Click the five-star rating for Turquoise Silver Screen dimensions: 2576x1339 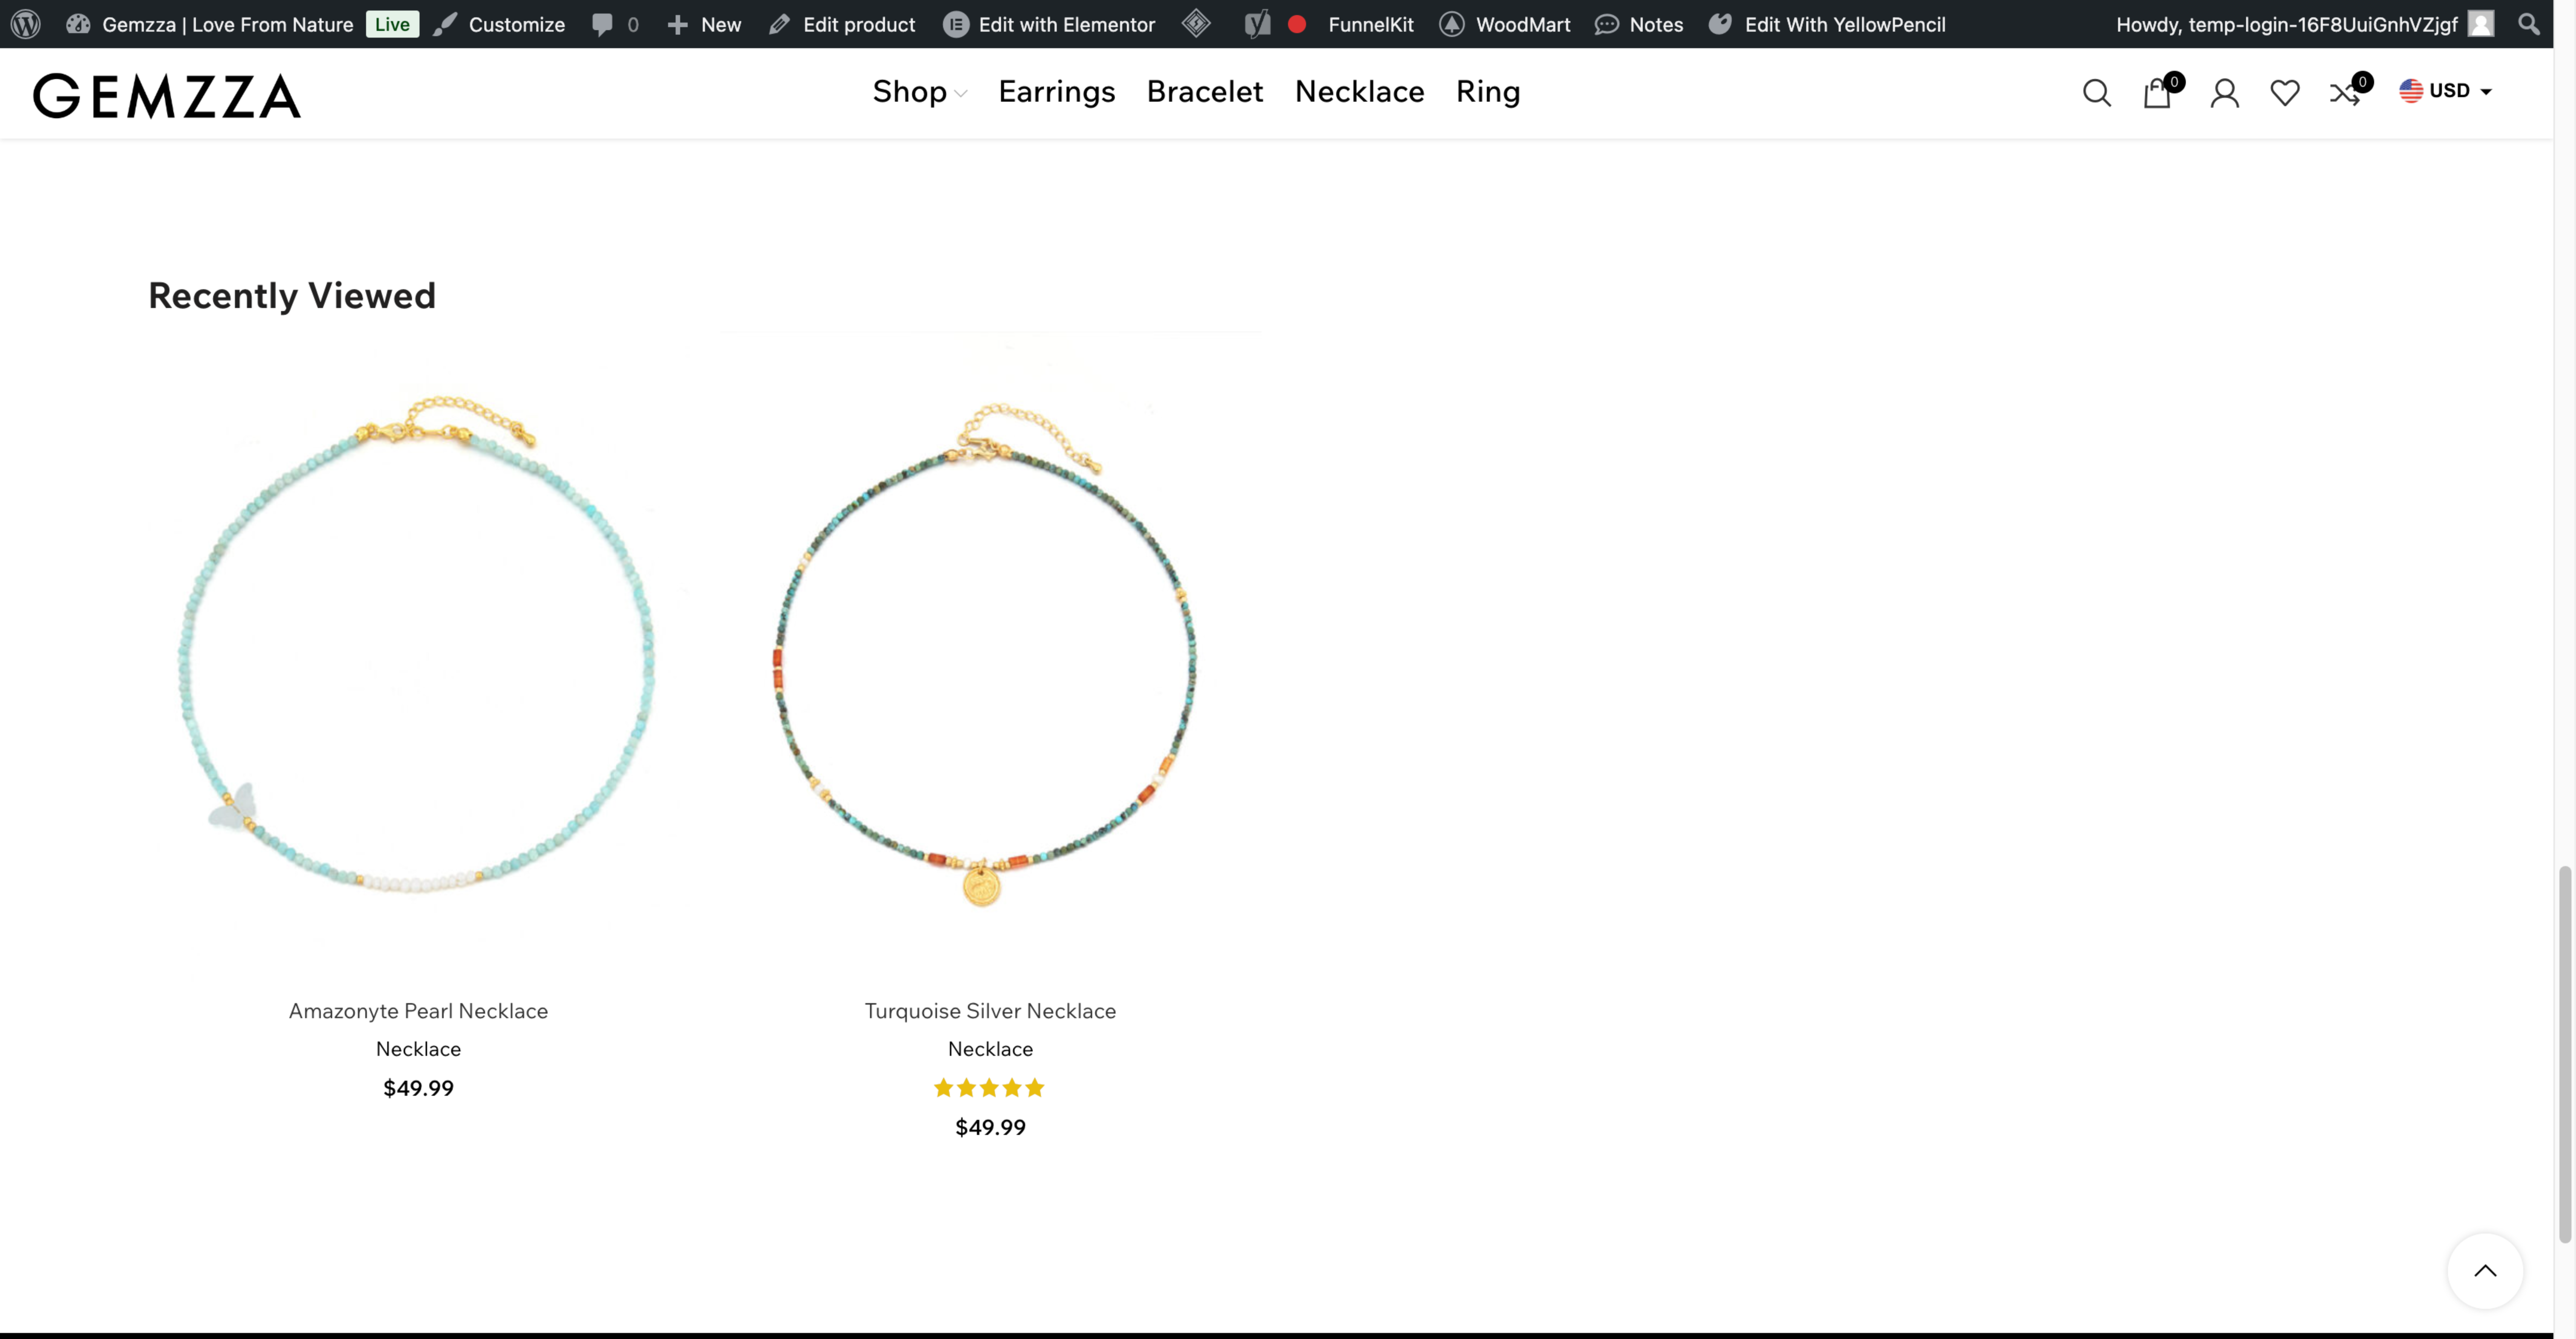[989, 1088]
